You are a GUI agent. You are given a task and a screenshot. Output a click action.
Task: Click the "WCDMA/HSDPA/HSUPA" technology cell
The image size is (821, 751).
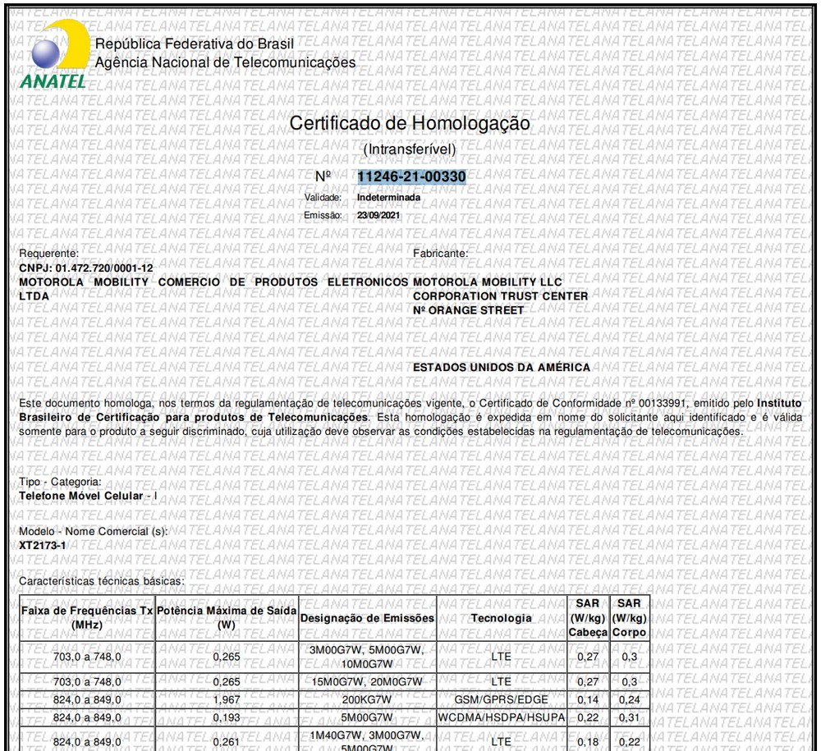click(501, 717)
